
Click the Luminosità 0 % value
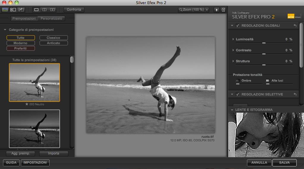(x=289, y=39)
